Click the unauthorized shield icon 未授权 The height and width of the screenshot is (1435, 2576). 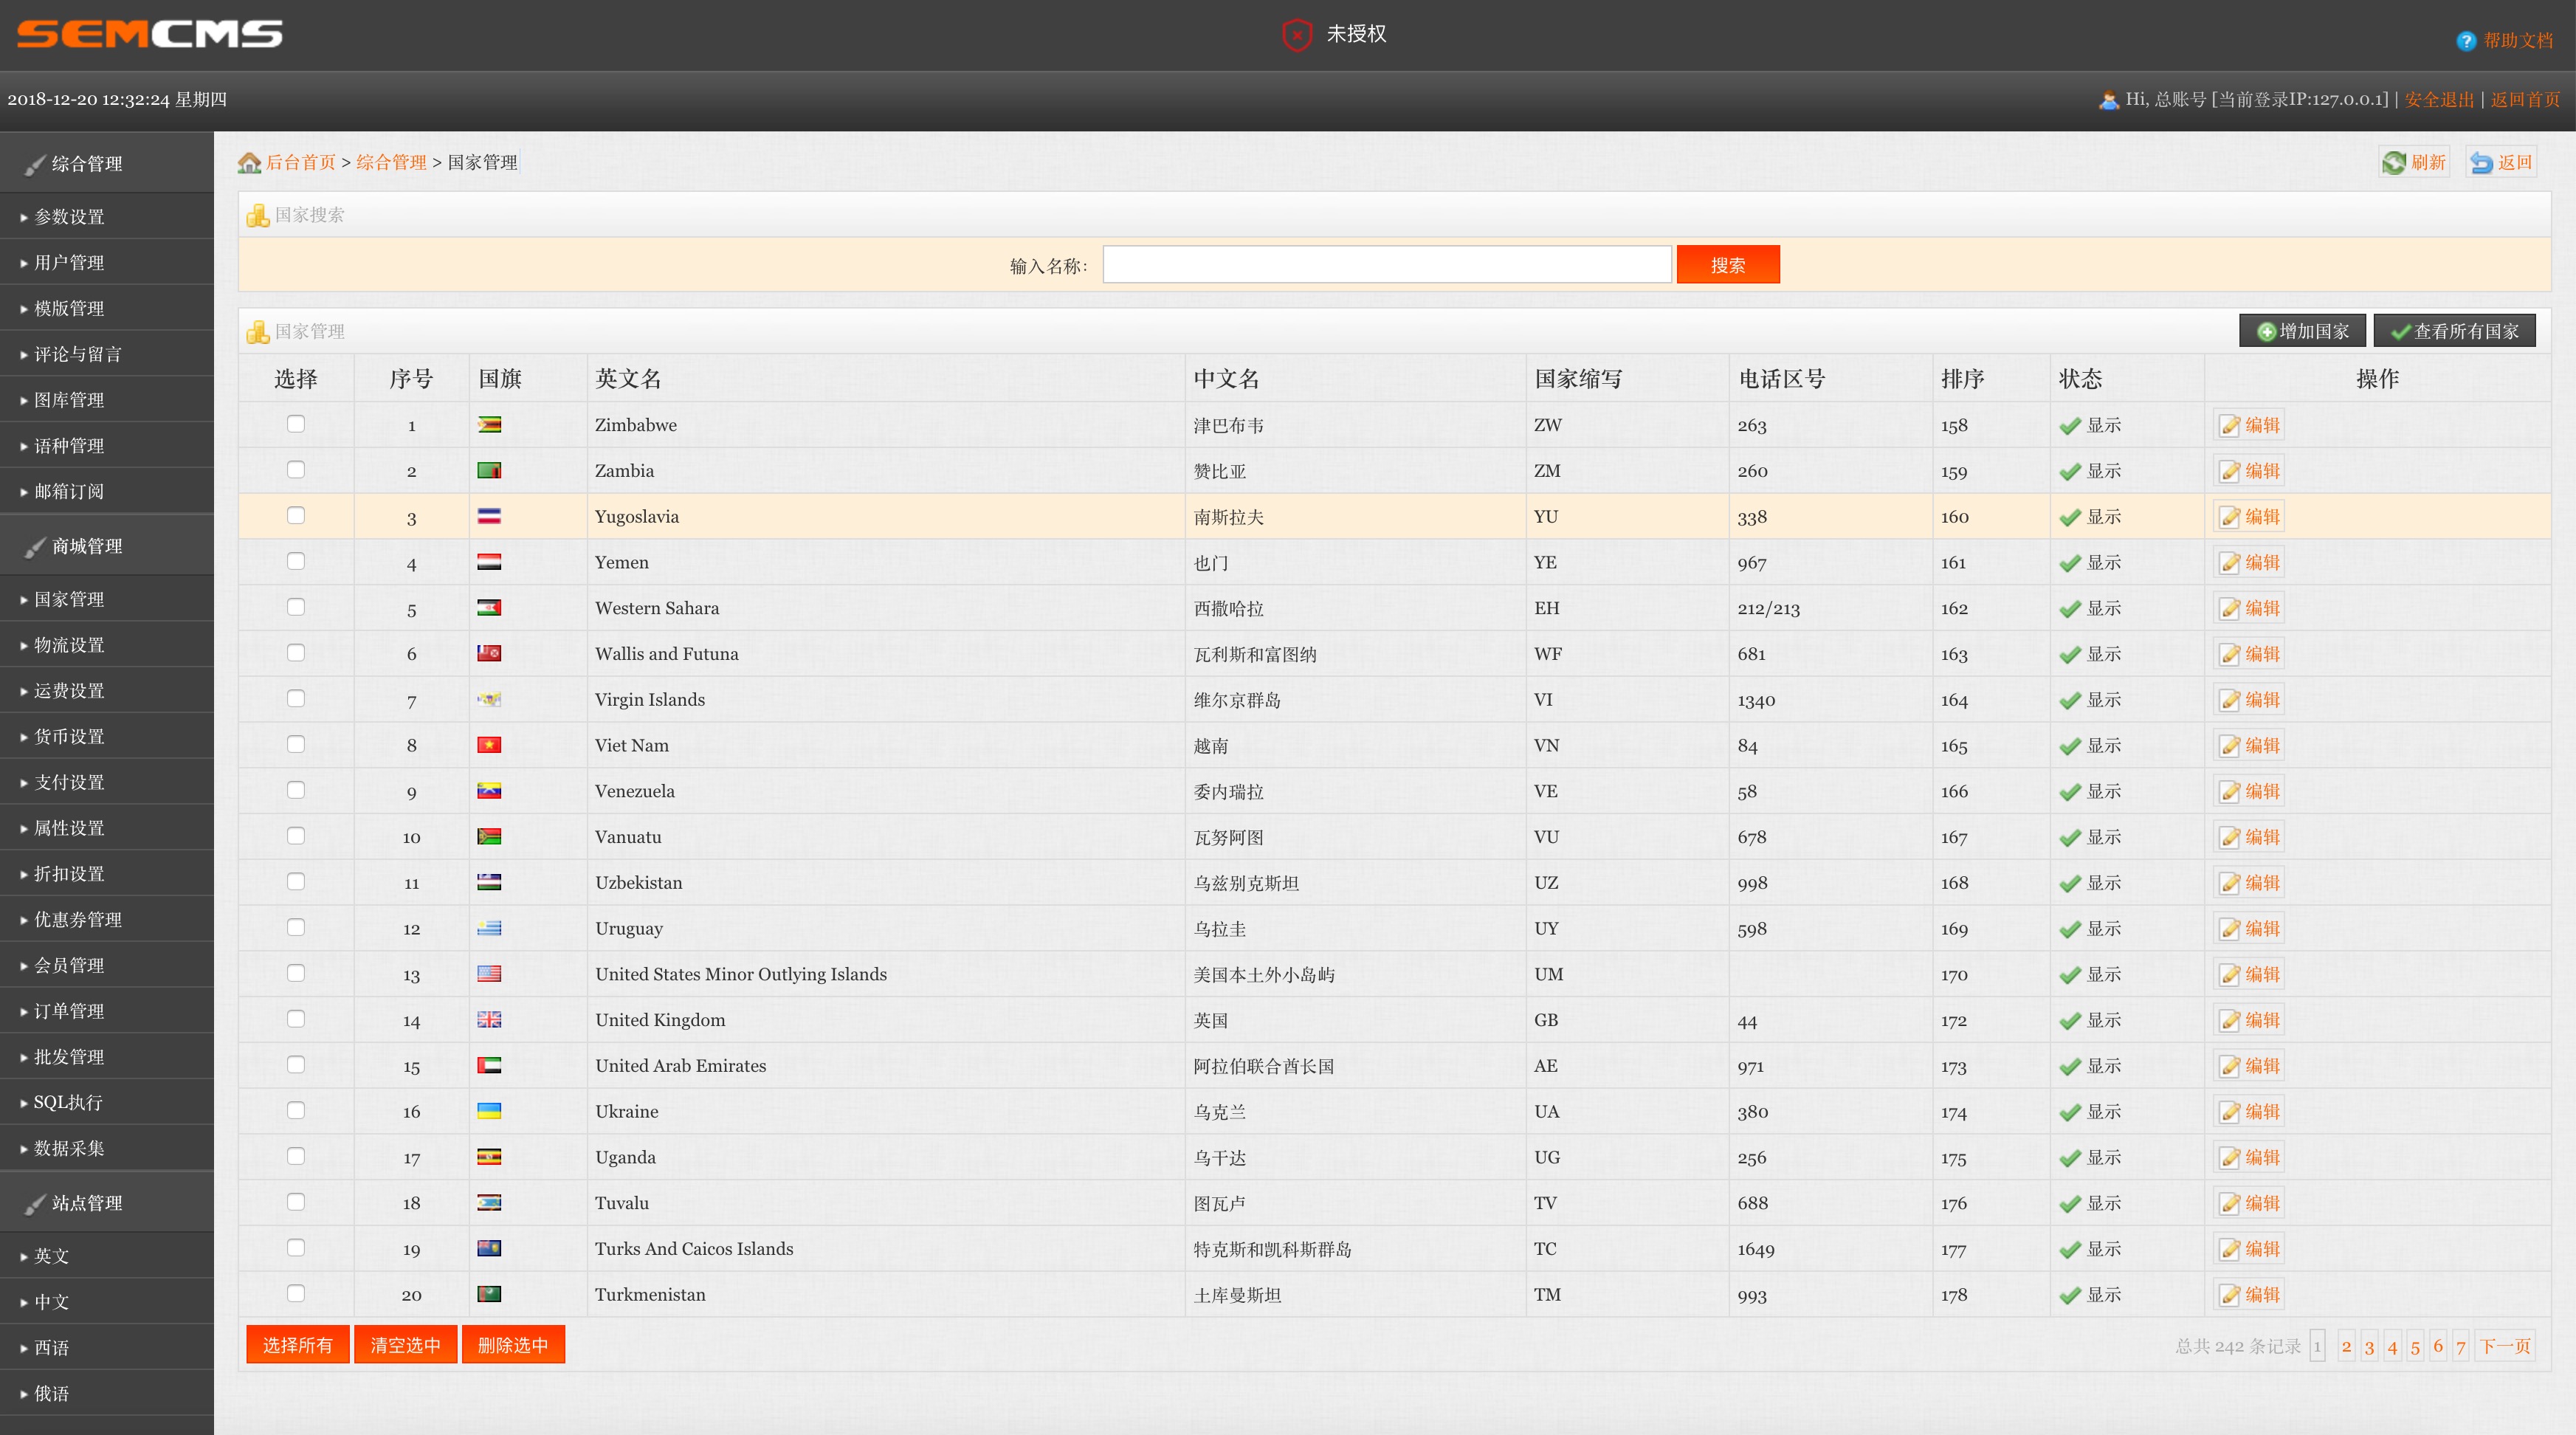(x=1297, y=35)
